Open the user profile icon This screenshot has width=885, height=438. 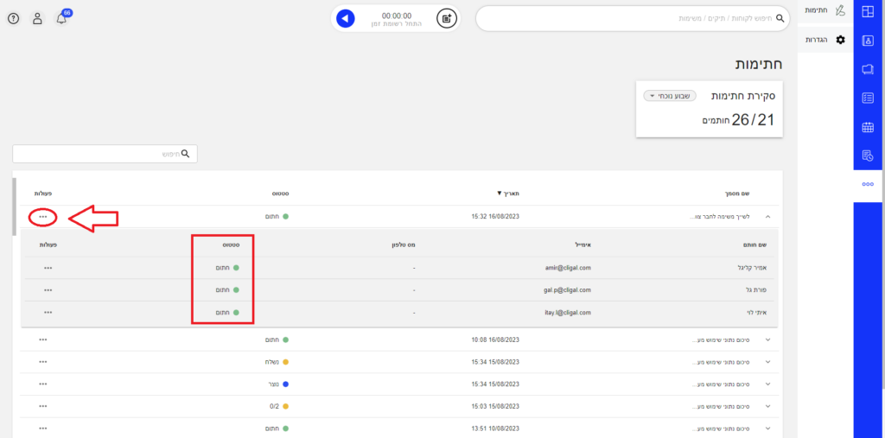37,18
